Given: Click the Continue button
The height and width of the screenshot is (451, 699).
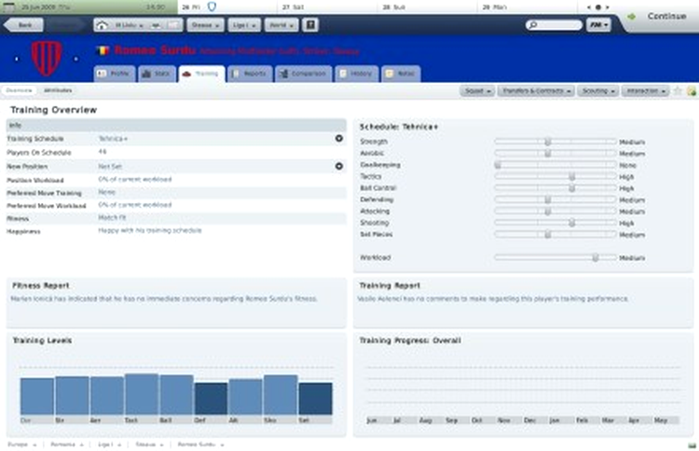Looking at the screenshot, I should [x=666, y=17].
